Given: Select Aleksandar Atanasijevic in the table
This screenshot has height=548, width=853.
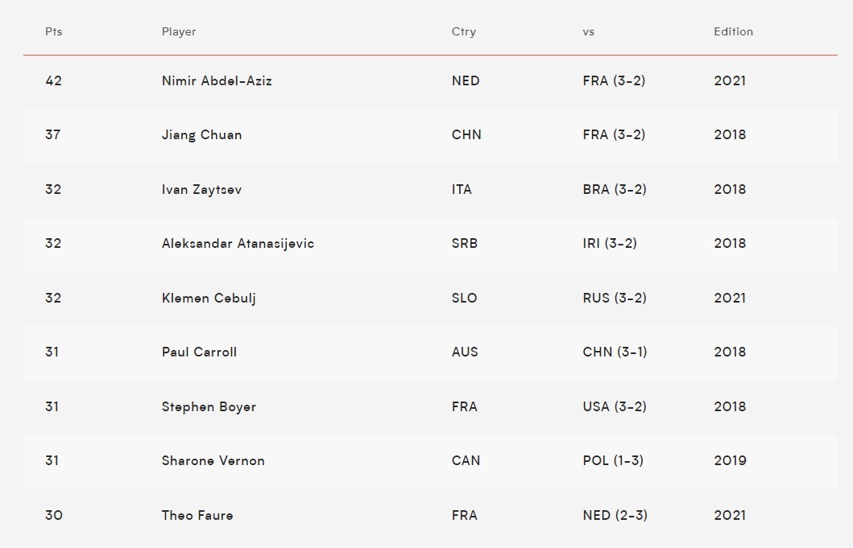Looking at the screenshot, I should pos(238,244).
